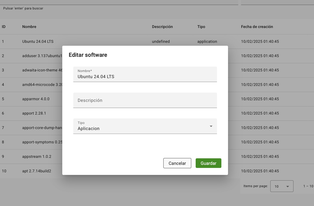Click the ID column header
The image size is (314, 206).
[x=4, y=27]
